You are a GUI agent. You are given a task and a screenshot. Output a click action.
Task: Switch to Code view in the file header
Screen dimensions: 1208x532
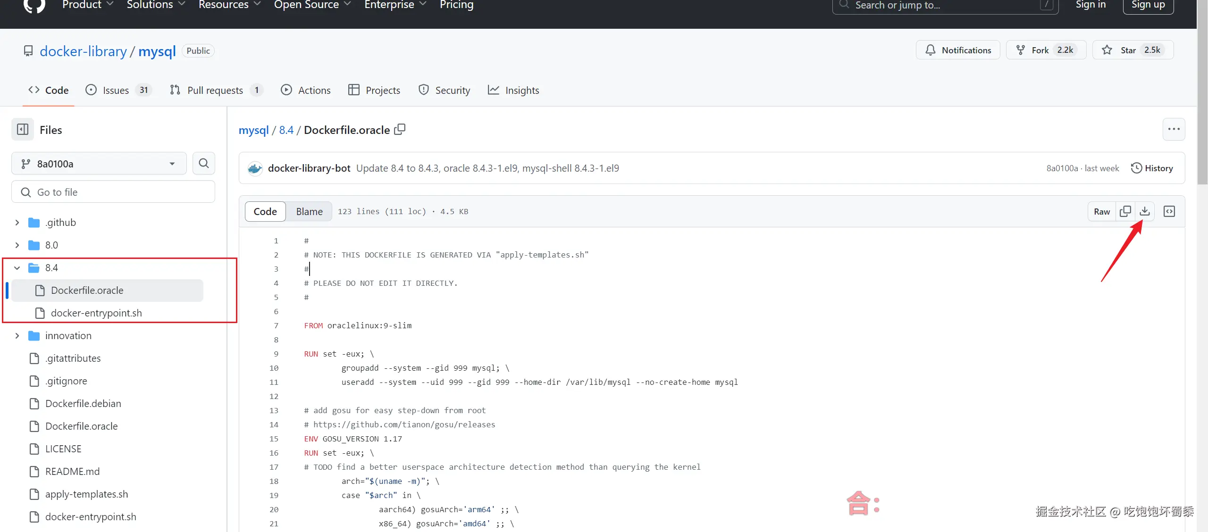265,211
